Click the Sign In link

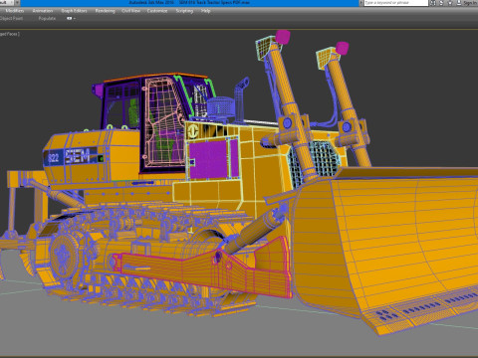[470, 3]
